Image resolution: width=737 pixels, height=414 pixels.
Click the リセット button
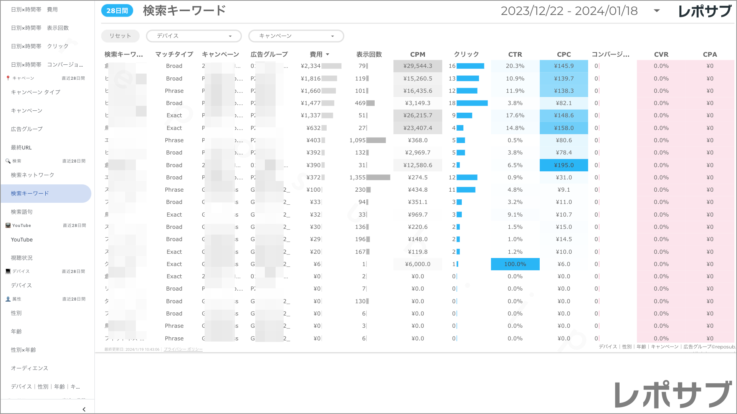[120, 36]
